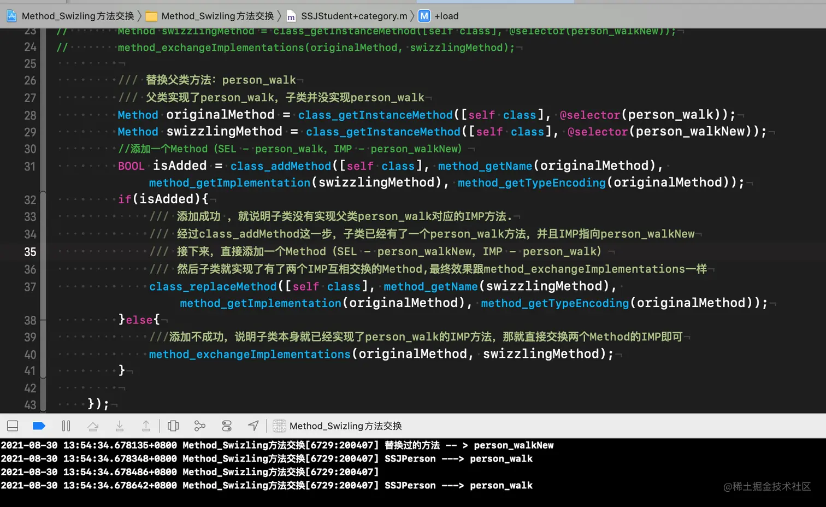
Task: Click '@selector' on line 28
Action: 590,115
